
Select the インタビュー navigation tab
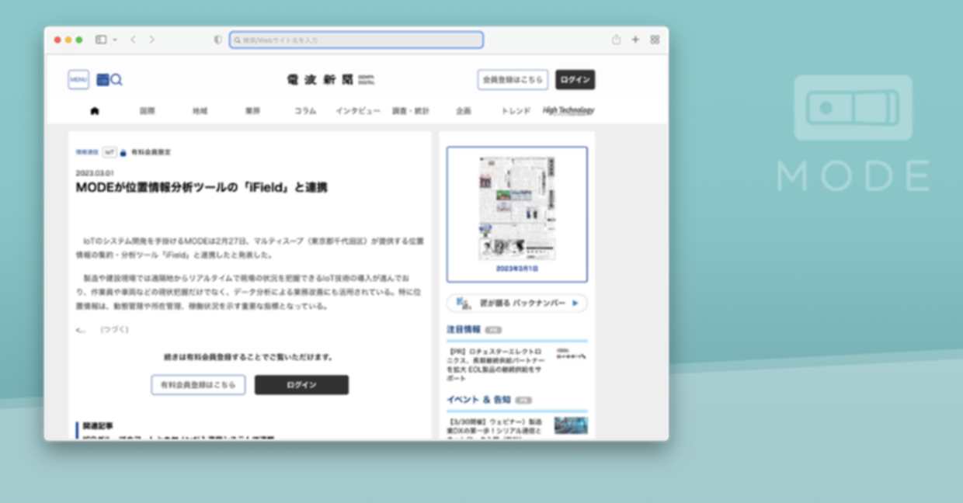(358, 111)
